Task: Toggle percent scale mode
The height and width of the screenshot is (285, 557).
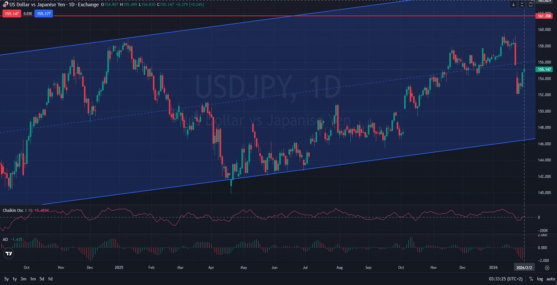Action: point(531,279)
